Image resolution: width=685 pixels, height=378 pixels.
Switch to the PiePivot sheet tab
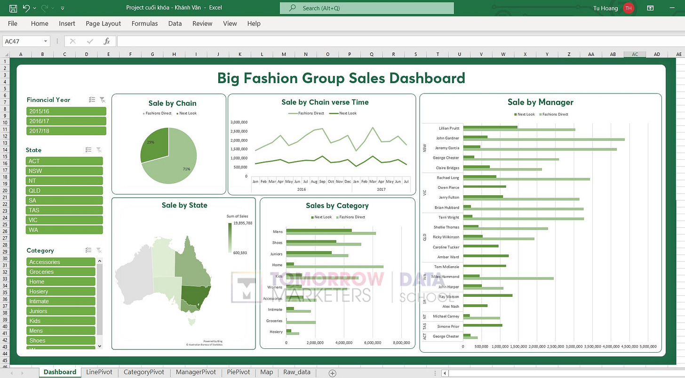pyautogui.click(x=239, y=372)
